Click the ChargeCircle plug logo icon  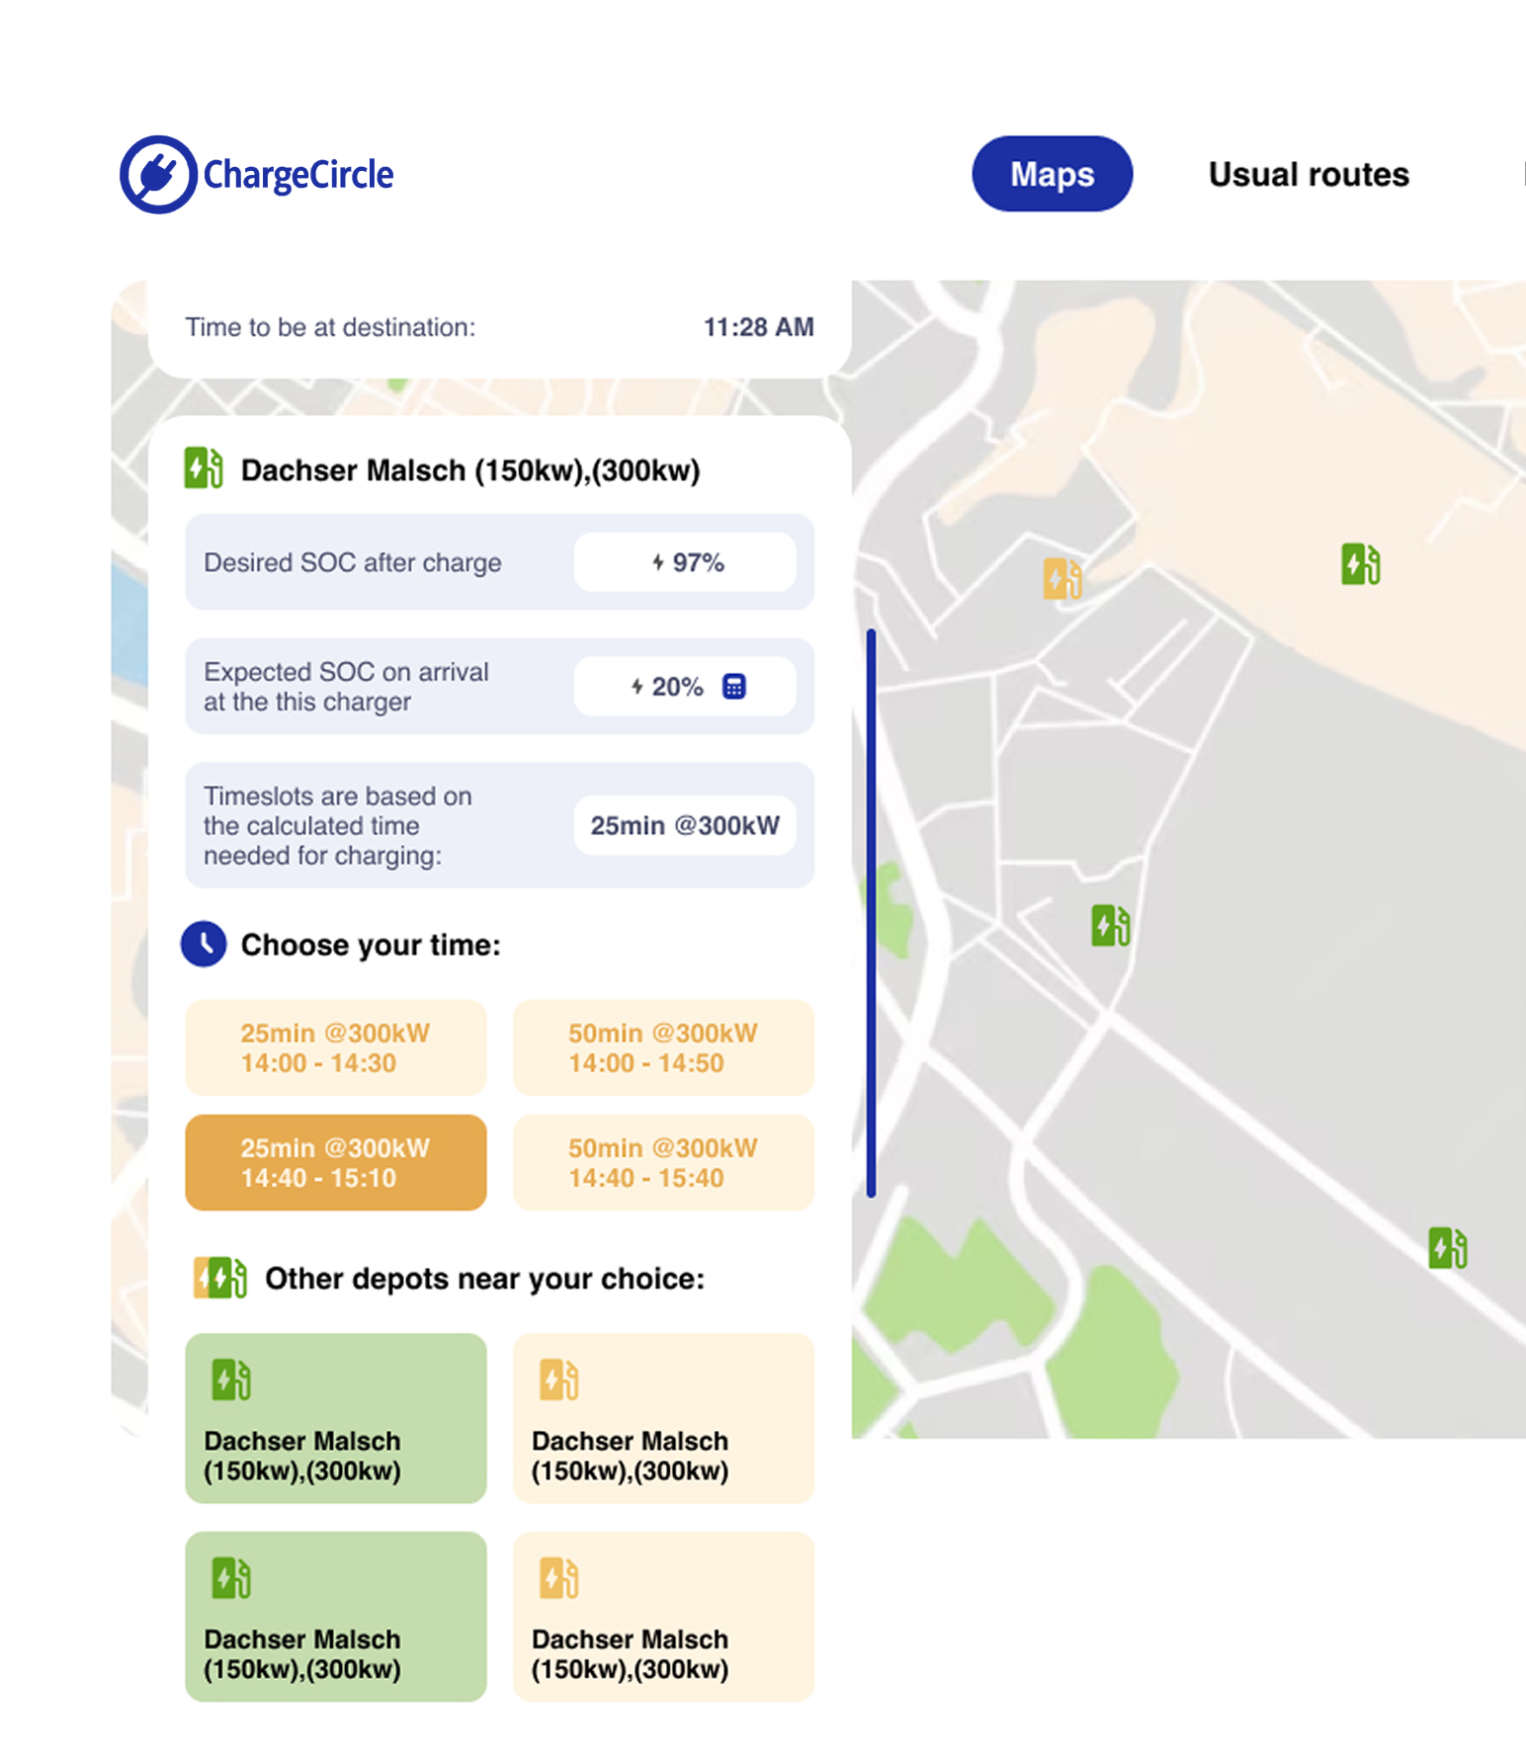click(x=158, y=175)
